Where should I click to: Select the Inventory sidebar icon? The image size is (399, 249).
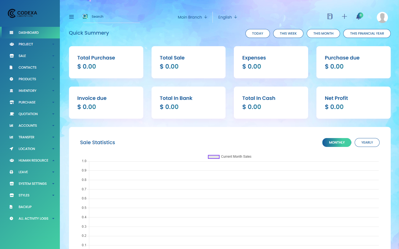point(11,90)
